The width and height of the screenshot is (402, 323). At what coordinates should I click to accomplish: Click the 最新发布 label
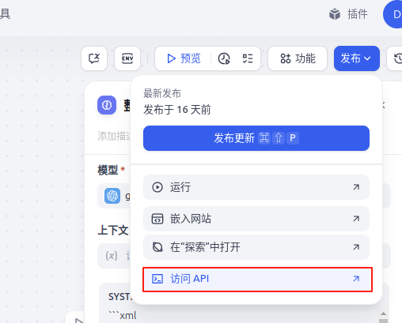(162, 93)
